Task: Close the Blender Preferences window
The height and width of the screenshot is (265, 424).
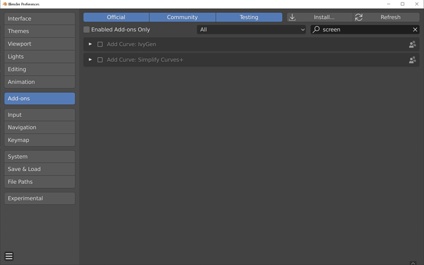Action: 417,4
